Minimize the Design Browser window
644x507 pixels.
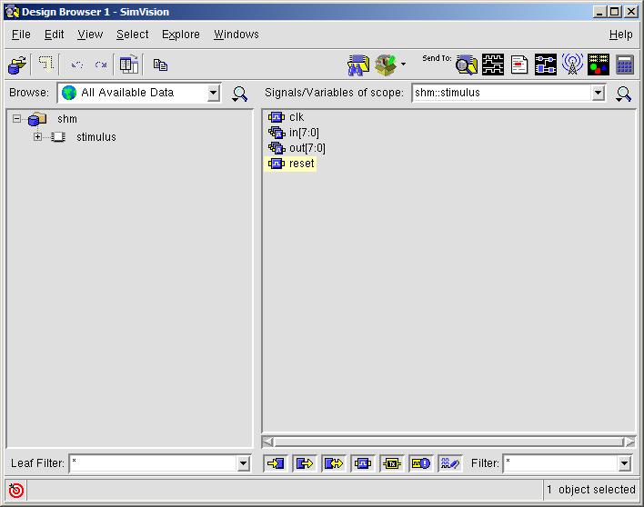coord(600,12)
